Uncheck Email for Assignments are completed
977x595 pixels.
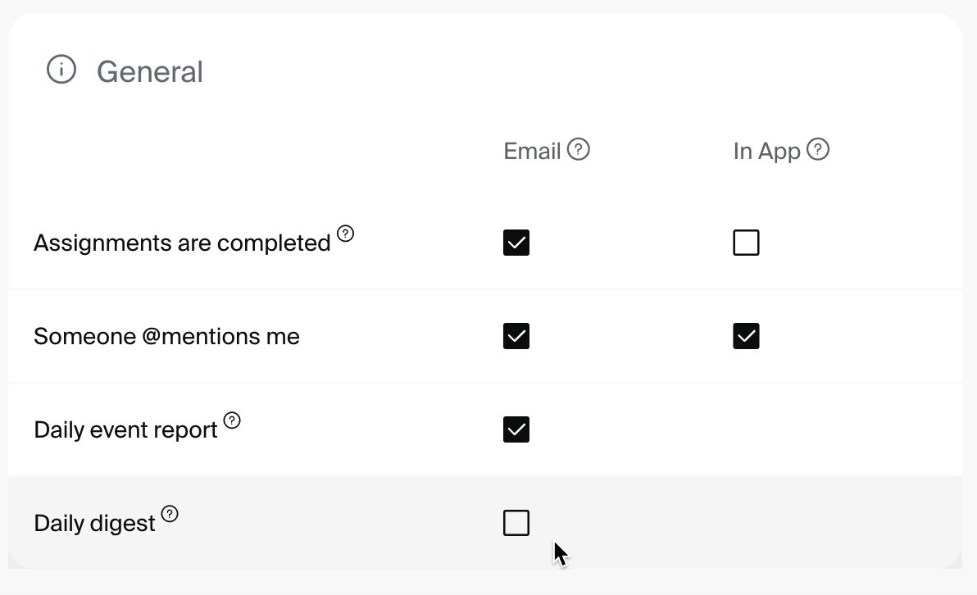(516, 243)
